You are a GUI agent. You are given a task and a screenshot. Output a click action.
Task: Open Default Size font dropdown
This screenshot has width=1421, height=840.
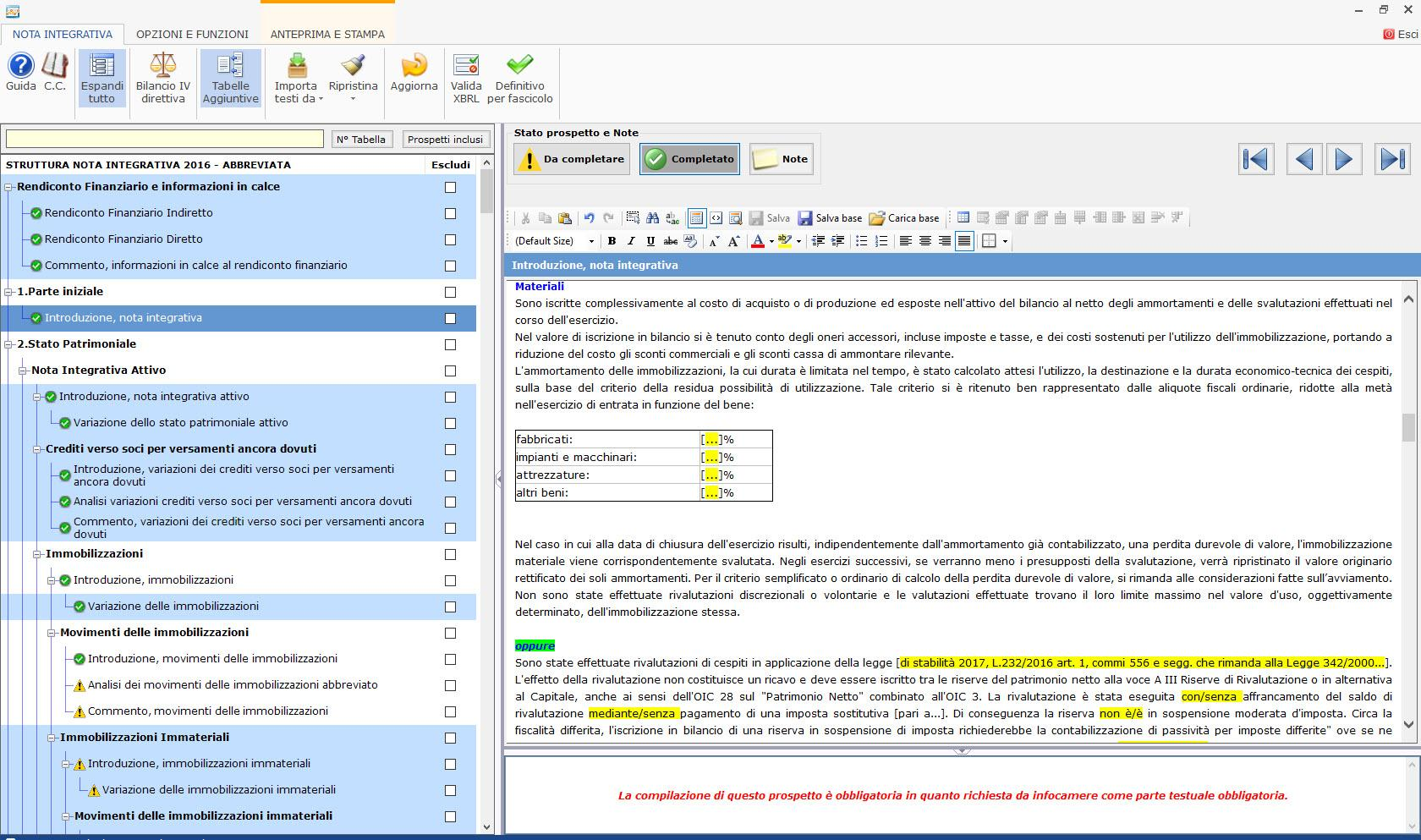591,241
